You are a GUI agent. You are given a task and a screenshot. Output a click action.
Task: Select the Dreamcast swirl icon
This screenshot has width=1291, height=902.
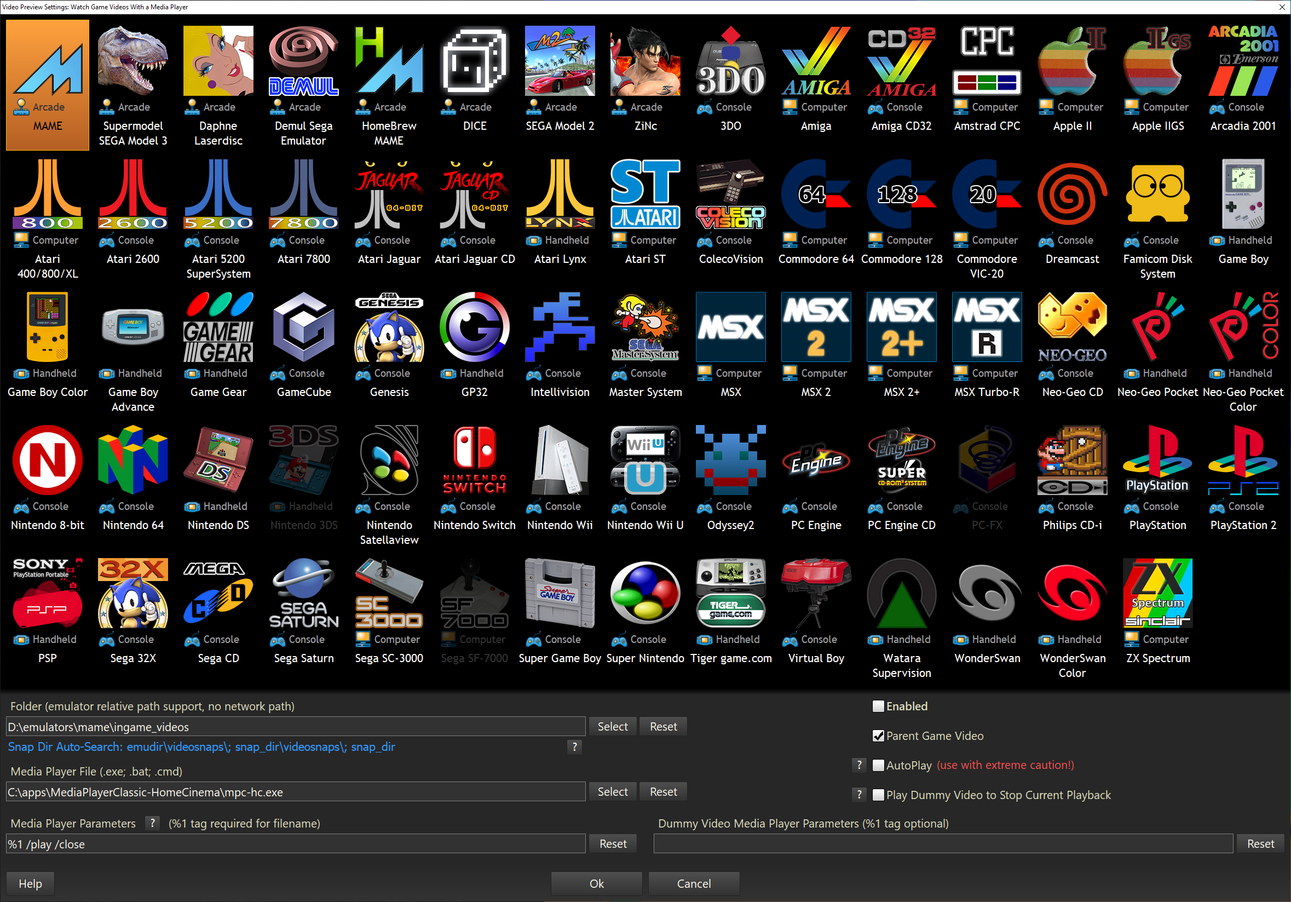point(1071,195)
